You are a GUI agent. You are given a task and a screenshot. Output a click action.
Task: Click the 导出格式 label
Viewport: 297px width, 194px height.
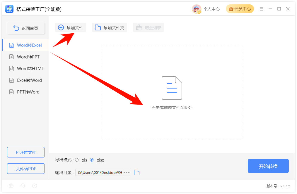(64, 160)
